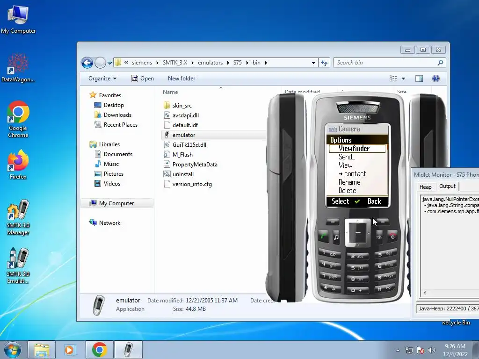
Task: Select Pictures library
Action: [109, 174]
